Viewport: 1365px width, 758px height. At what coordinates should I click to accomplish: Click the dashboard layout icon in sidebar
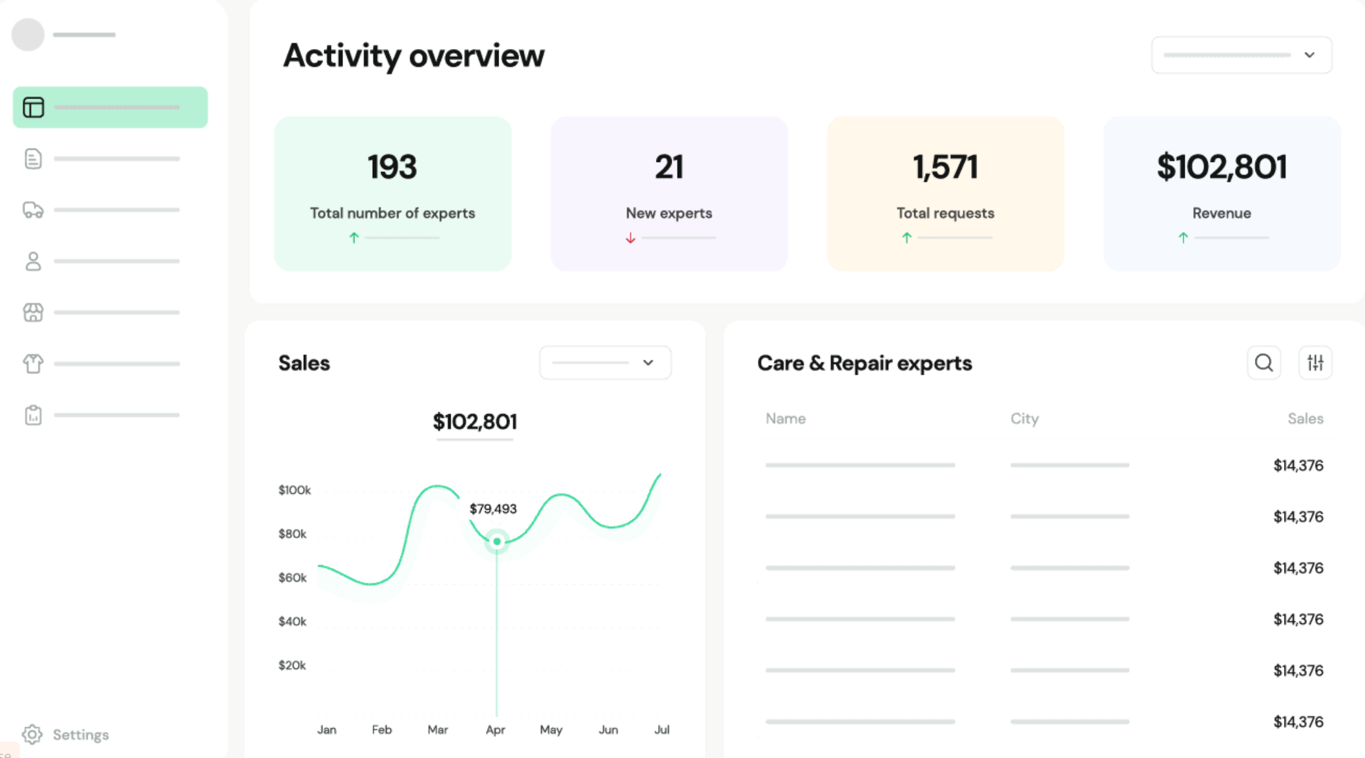click(33, 108)
